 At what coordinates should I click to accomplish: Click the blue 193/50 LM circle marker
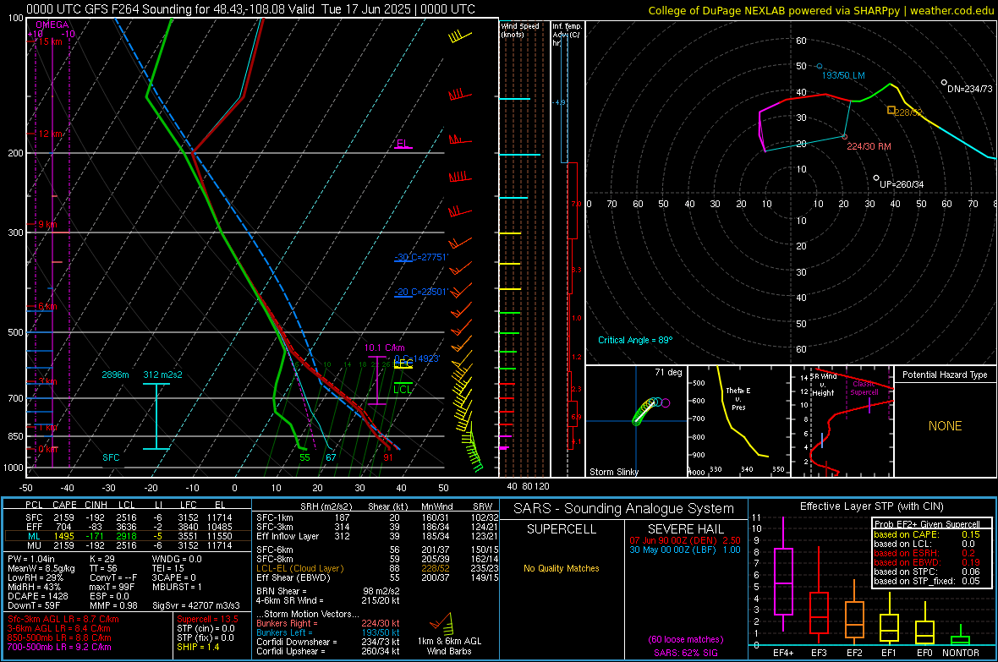pos(820,66)
